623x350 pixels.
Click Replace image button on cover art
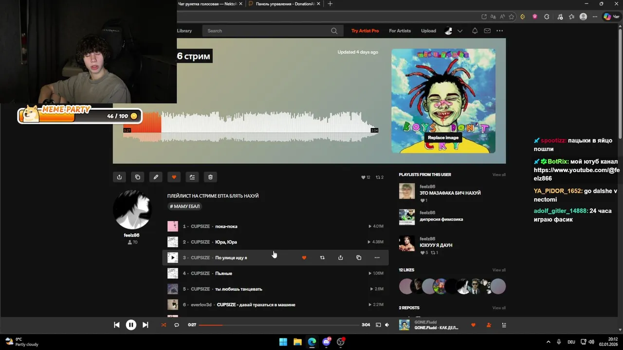click(x=443, y=138)
